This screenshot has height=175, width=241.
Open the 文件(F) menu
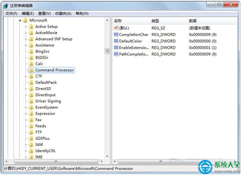(x=12, y=13)
